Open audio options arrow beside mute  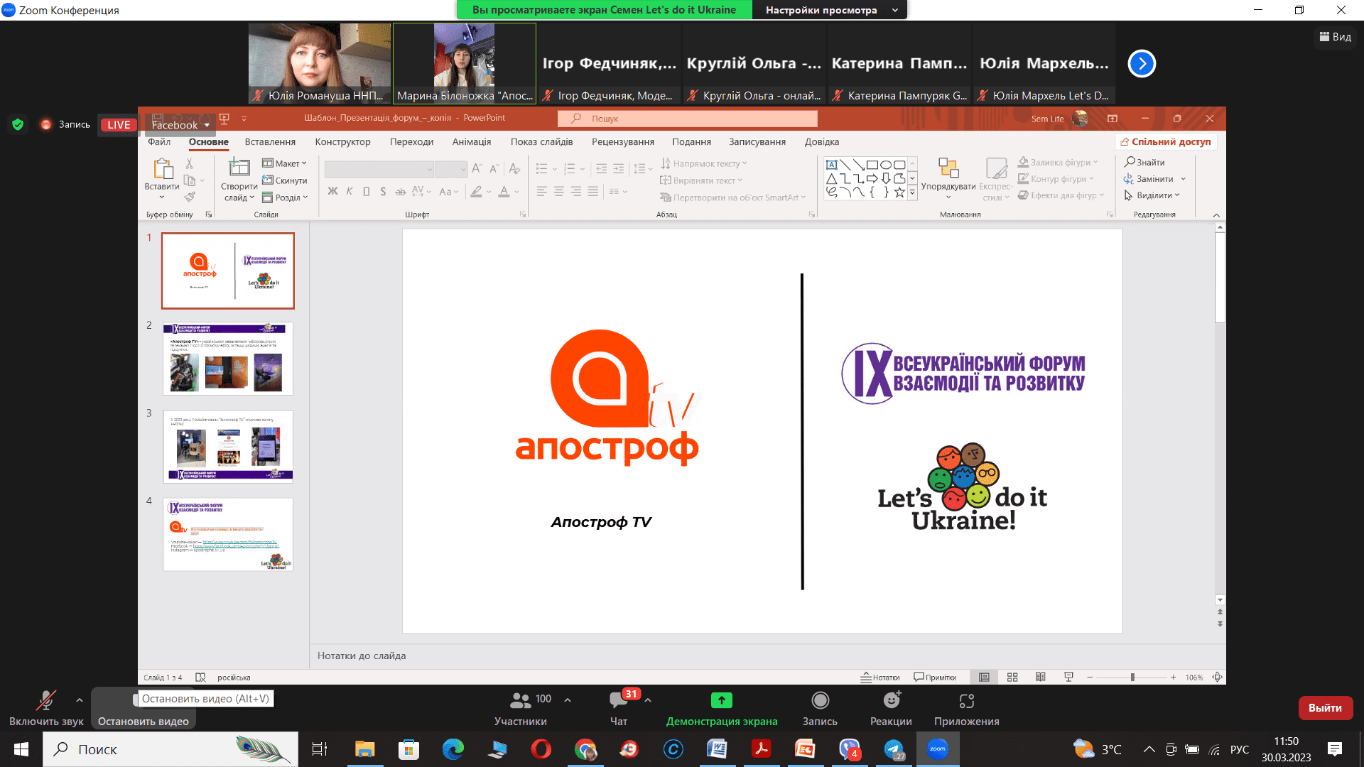pos(79,700)
